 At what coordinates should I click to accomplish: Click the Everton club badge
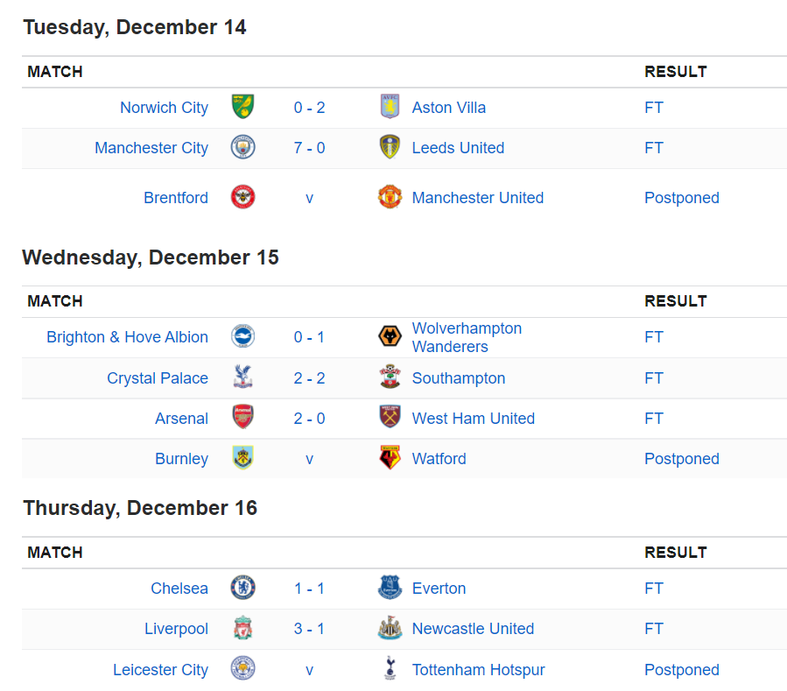390,588
